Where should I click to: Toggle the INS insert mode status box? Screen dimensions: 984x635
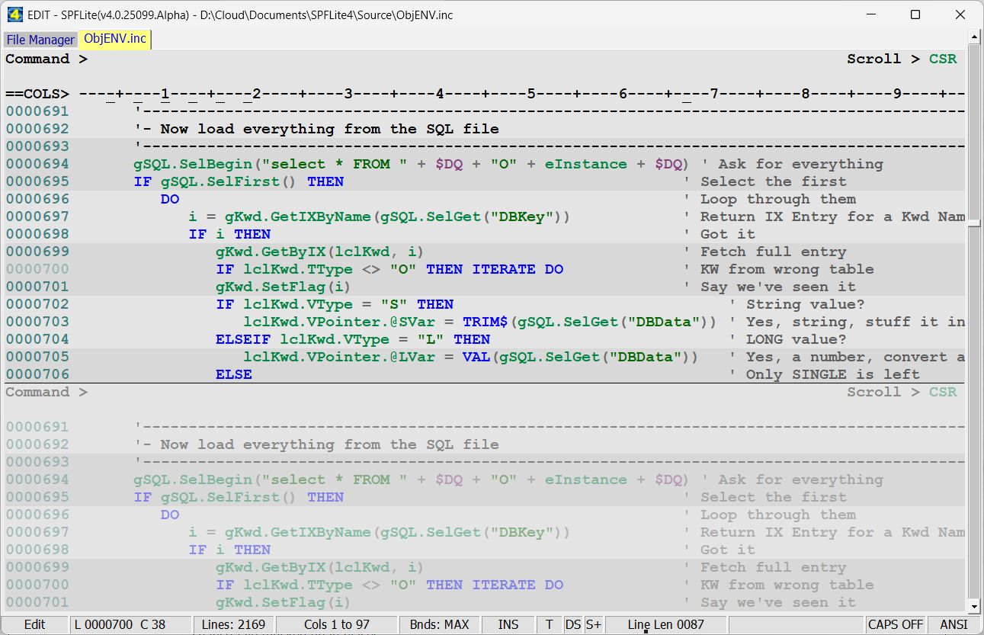click(x=508, y=624)
